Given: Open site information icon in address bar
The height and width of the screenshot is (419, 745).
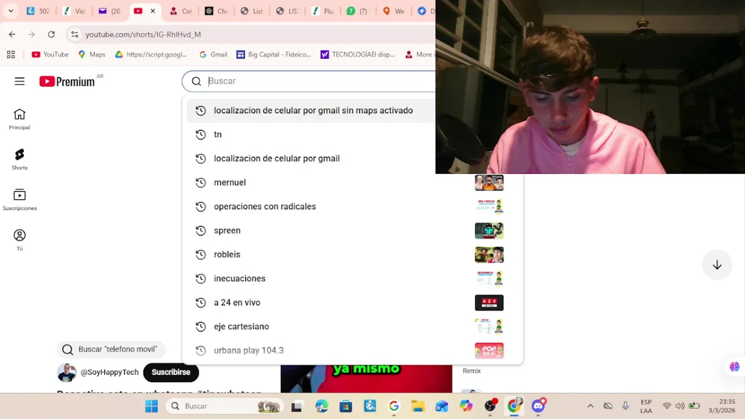Looking at the screenshot, I should coord(74,34).
